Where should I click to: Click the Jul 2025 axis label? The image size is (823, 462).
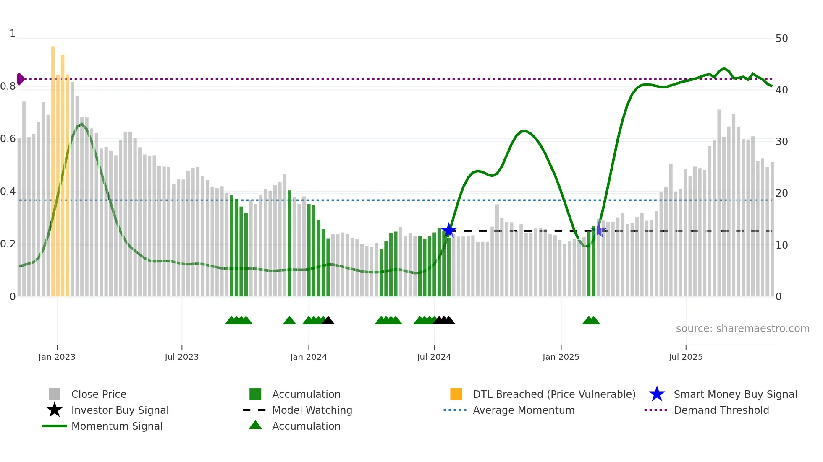click(685, 357)
